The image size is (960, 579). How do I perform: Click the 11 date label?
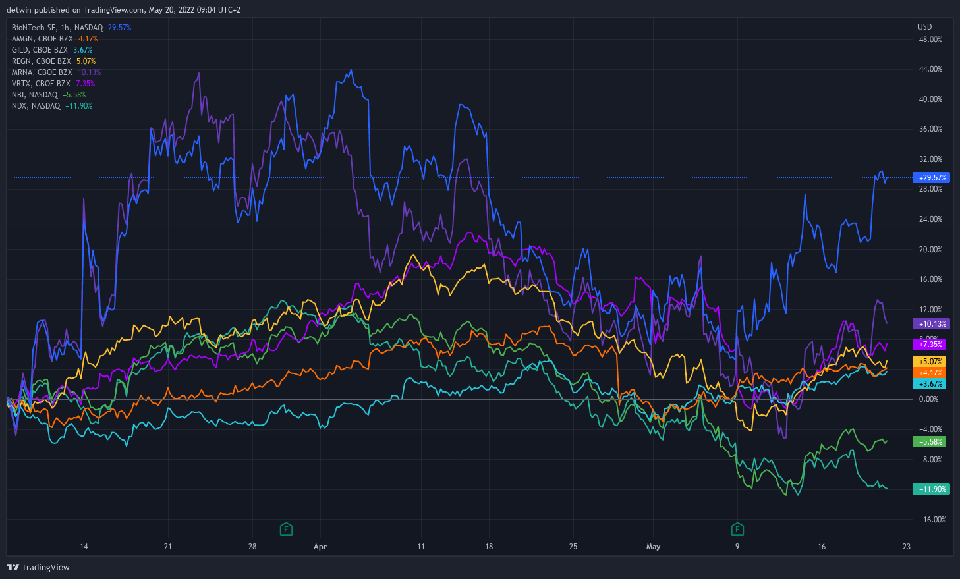[x=421, y=547]
